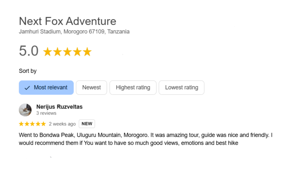Click the Jamhuri Stadium, Morogoro address
Viewport: 306px width, 179px height.
(x=74, y=32)
